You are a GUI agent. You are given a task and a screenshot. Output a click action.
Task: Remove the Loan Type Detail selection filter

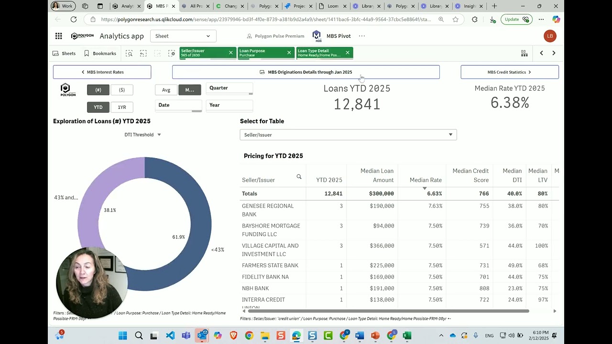coord(348,53)
